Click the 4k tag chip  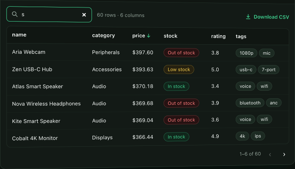[242, 136]
